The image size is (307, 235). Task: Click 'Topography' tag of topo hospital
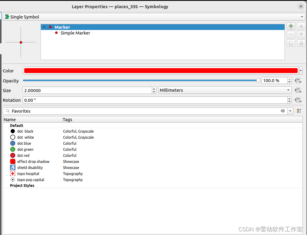(x=73, y=174)
